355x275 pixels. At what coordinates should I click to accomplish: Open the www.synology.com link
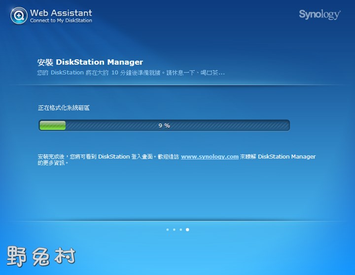point(210,157)
